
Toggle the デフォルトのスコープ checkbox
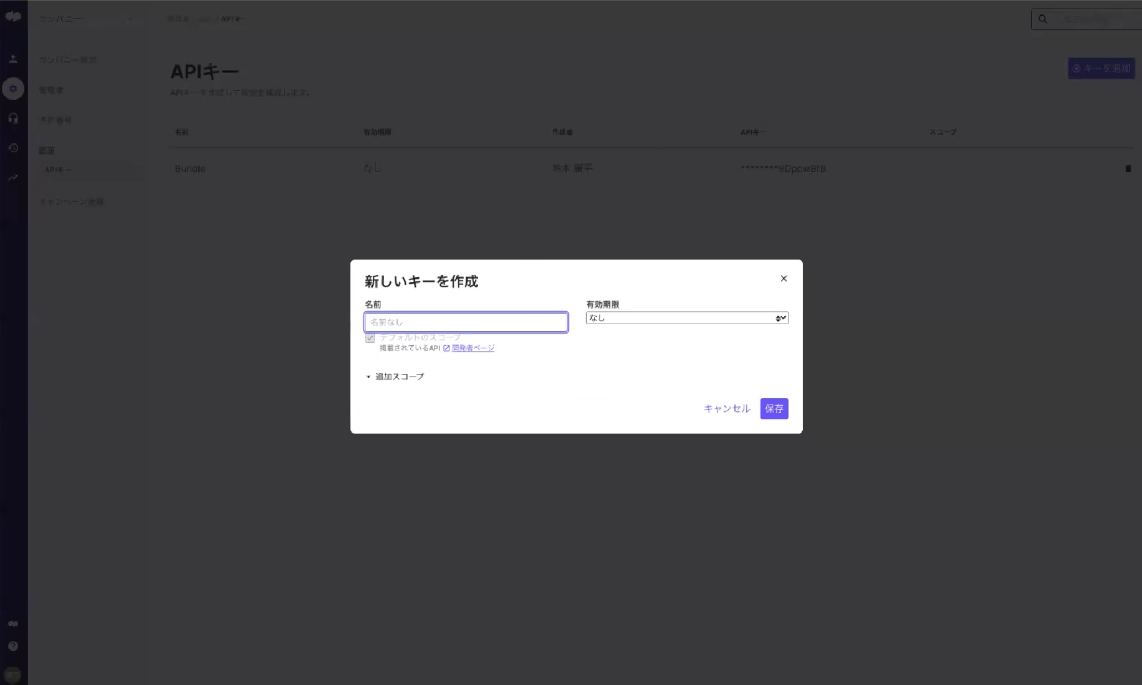pyautogui.click(x=370, y=338)
